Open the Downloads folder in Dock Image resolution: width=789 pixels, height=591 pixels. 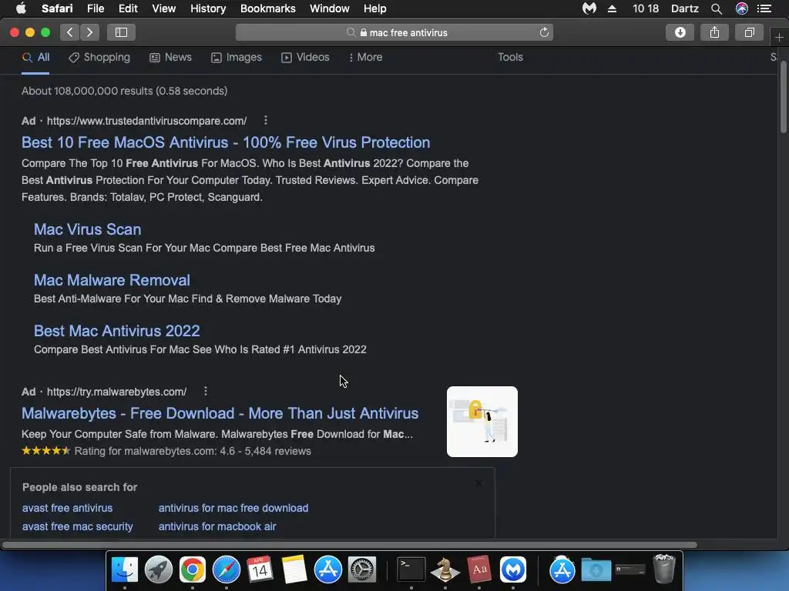[596, 569]
